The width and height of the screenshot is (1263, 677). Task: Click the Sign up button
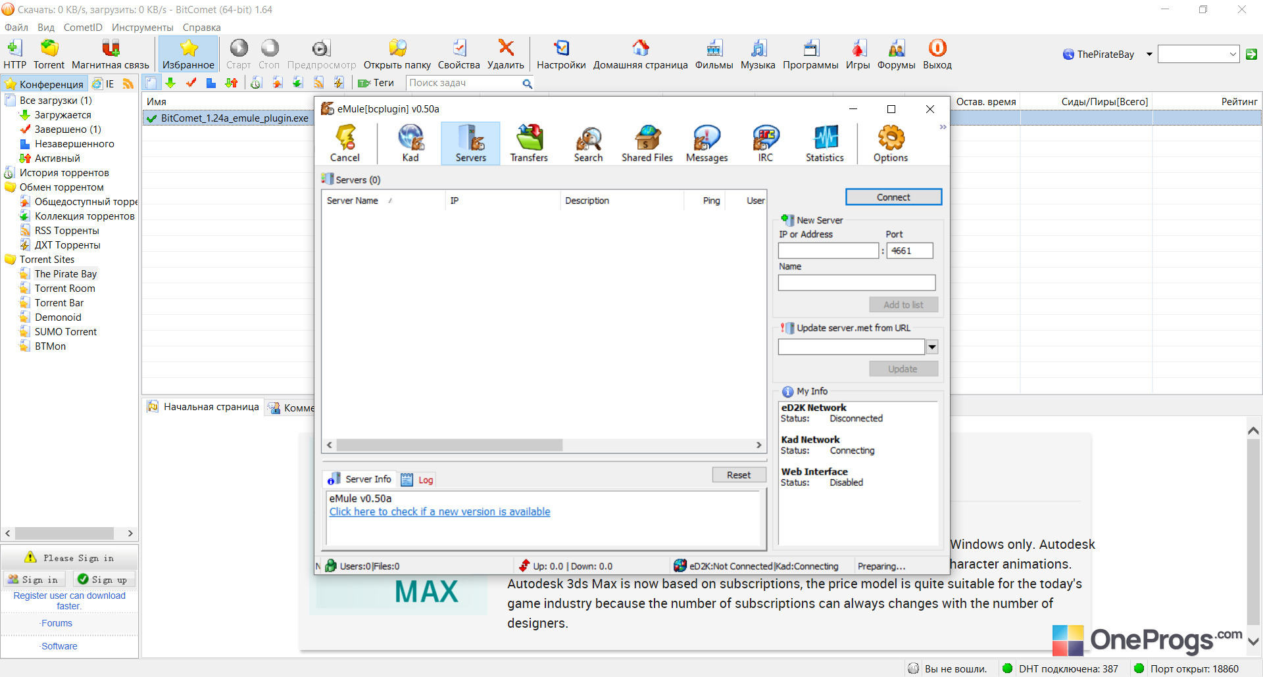pyautogui.click(x=103, y=579)
